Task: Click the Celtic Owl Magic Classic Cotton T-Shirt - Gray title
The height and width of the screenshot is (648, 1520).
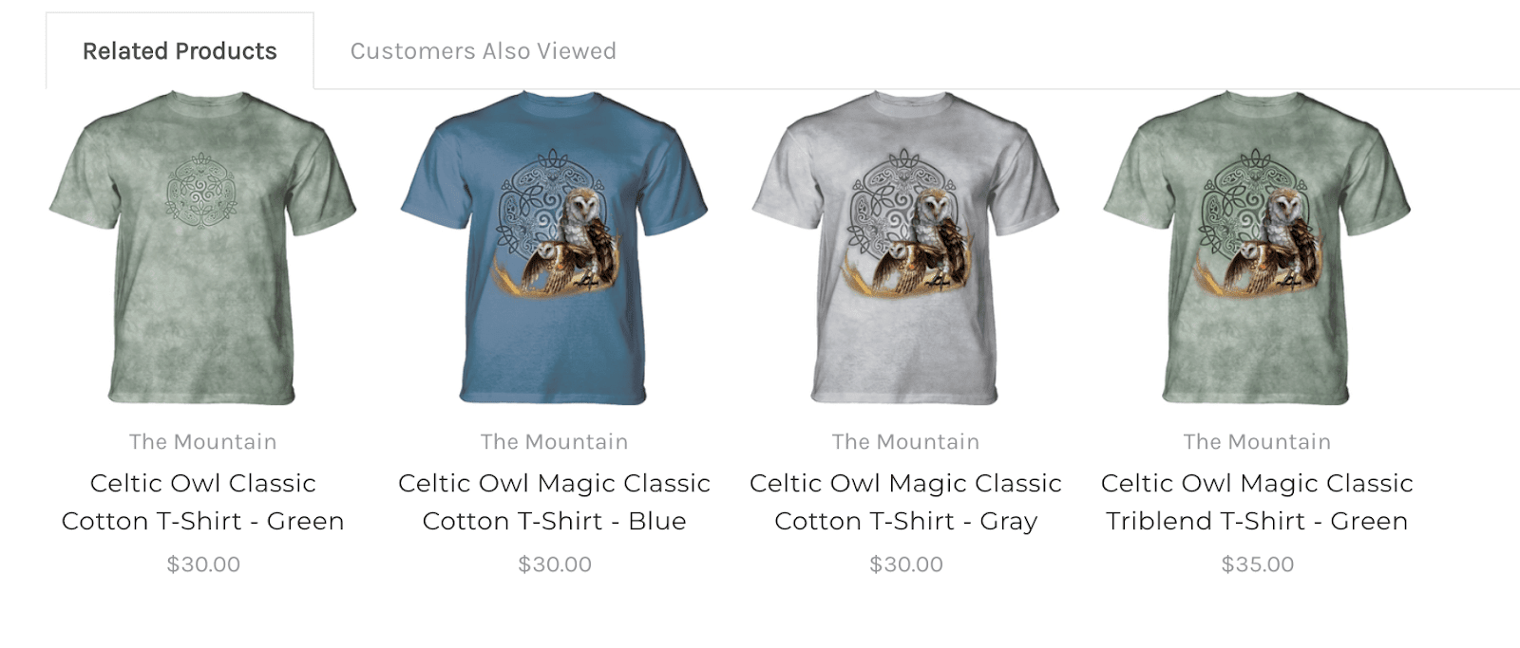Action: pyautogui.click(x=906, y=502)
